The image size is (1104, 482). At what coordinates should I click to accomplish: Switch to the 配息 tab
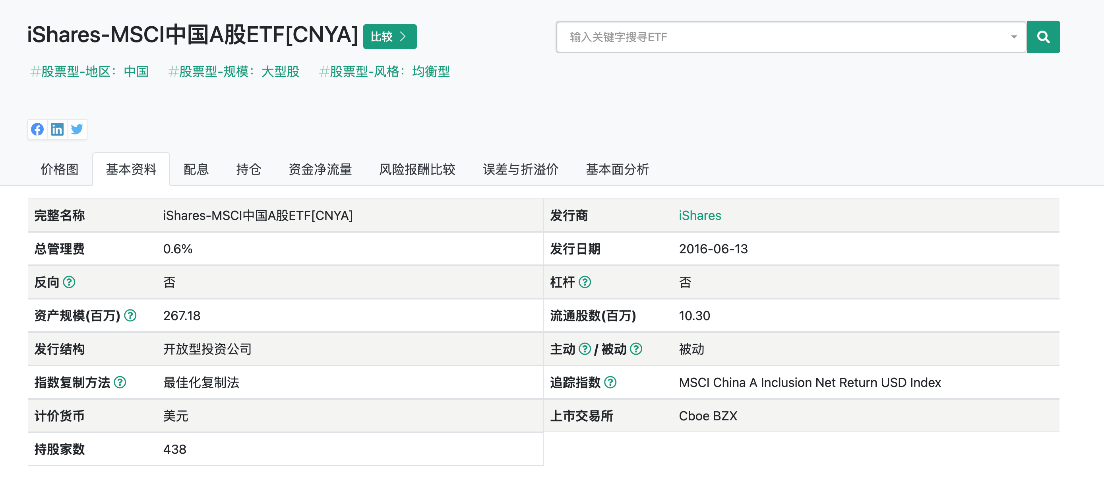tap(196, 169)
